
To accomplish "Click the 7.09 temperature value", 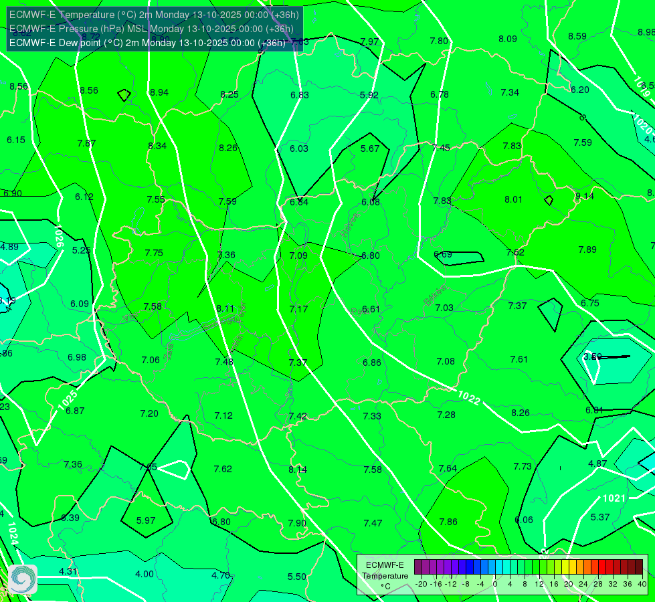I will (x=298, y=256).
